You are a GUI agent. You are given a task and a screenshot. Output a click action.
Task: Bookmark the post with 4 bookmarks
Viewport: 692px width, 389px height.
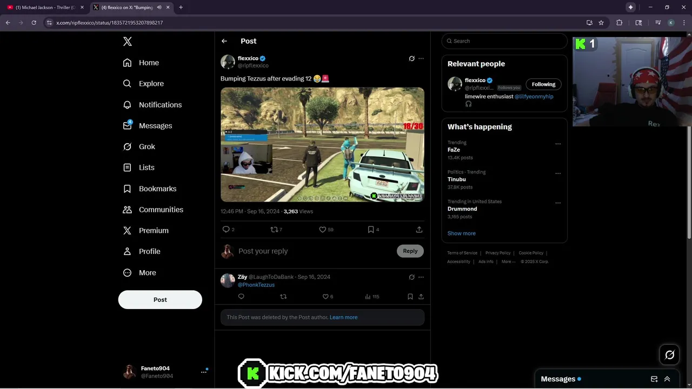pos(371,230)
